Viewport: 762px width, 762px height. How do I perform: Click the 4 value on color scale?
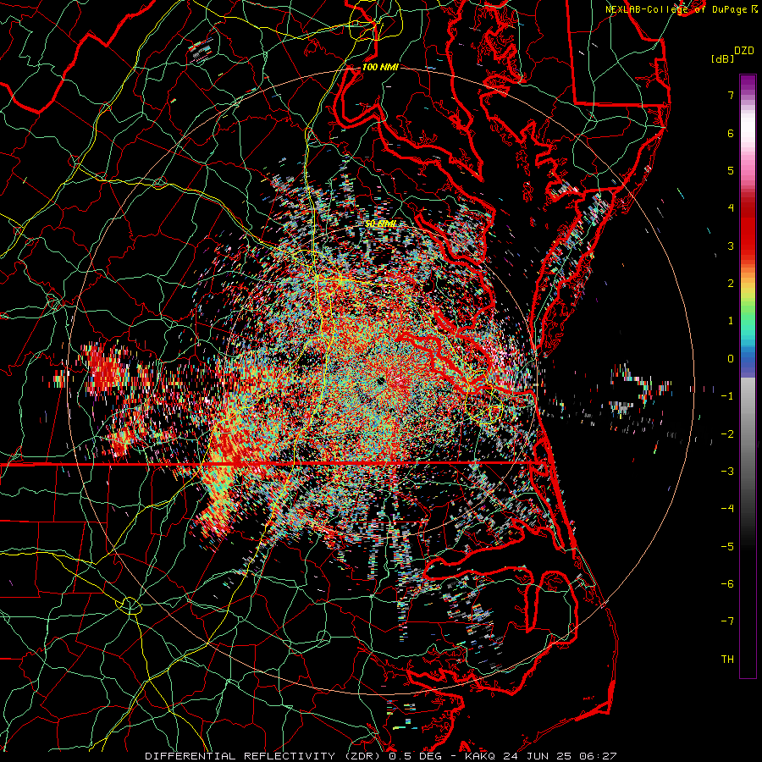[730, 208]
